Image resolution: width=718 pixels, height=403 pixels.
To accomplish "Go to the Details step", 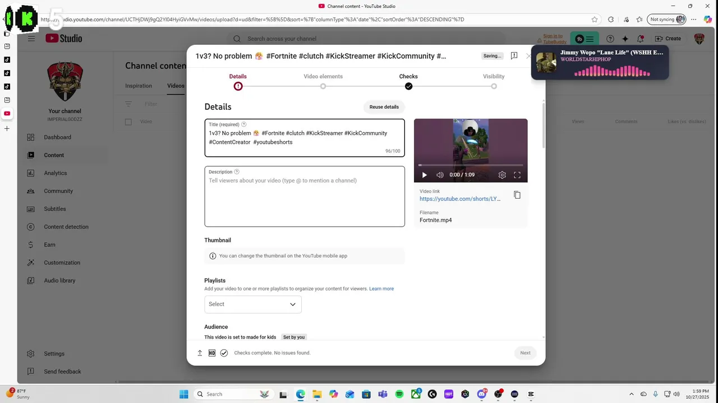I will 238,81.
